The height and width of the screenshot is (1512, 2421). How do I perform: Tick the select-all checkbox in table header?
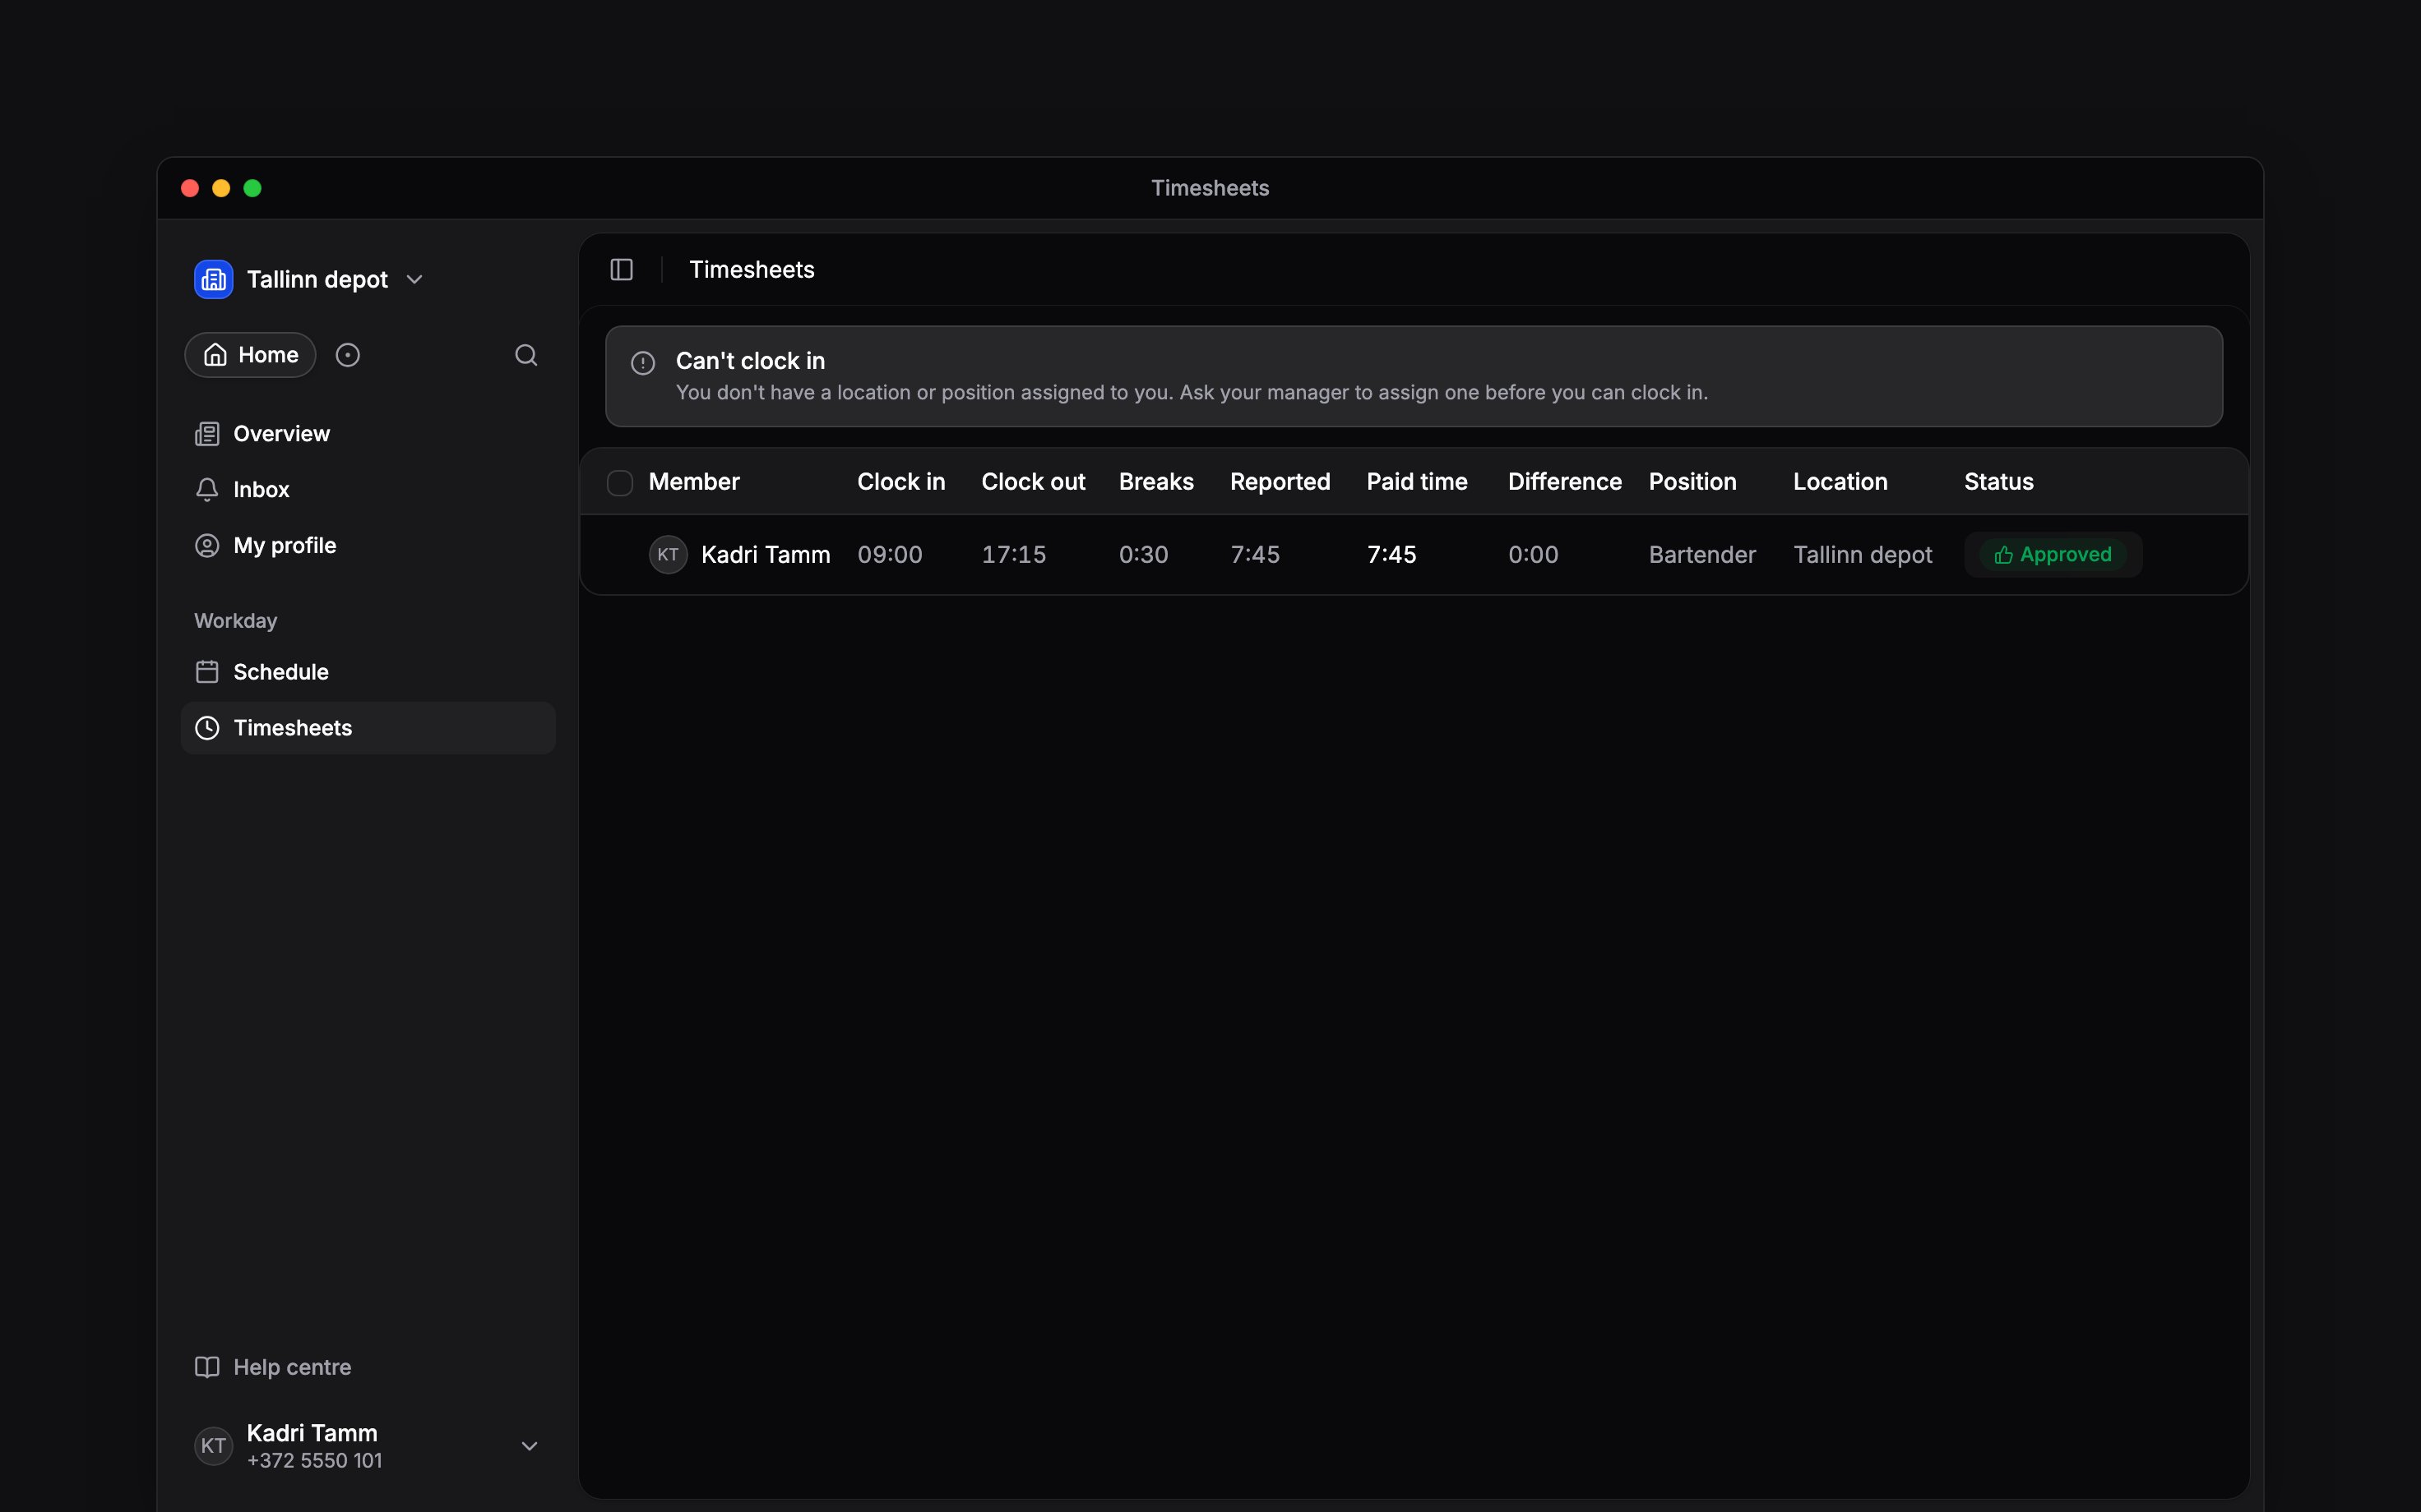[620, 483]
